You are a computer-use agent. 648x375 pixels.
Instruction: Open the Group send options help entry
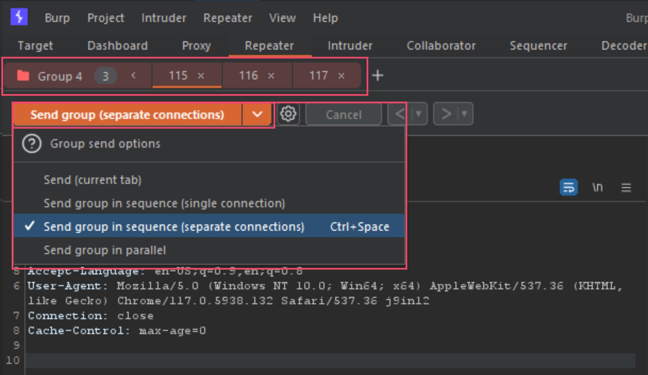pos(209,144)
